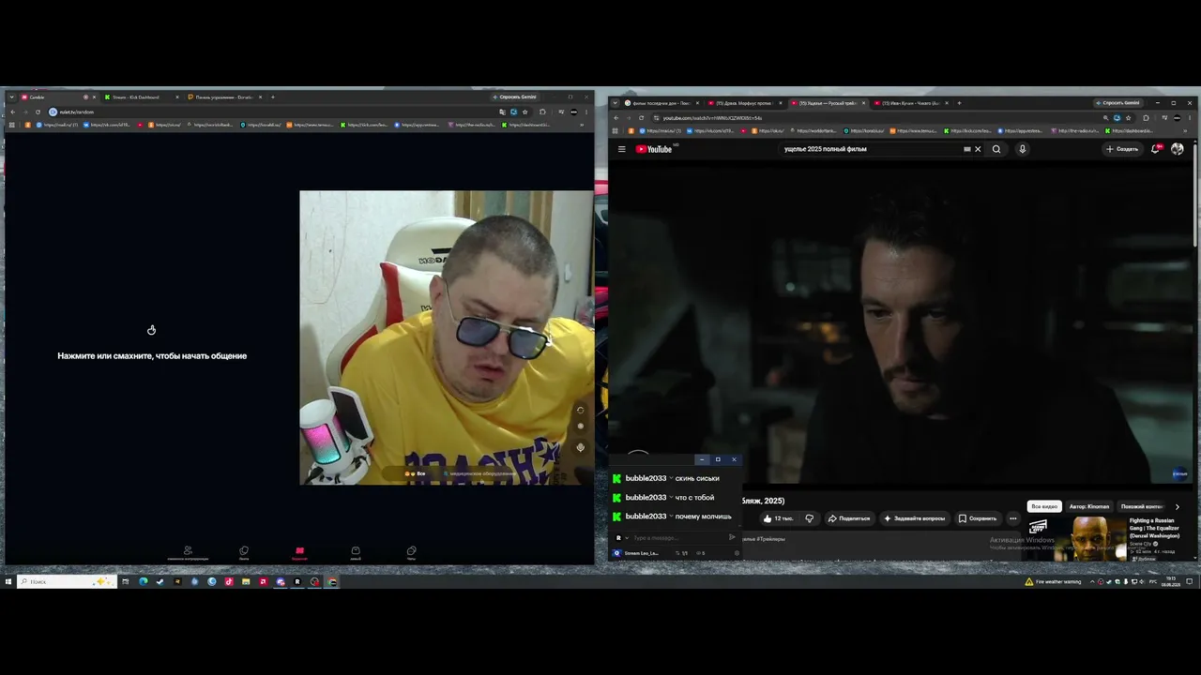Click the chat "Type a message" field

[x=677, y=538]
